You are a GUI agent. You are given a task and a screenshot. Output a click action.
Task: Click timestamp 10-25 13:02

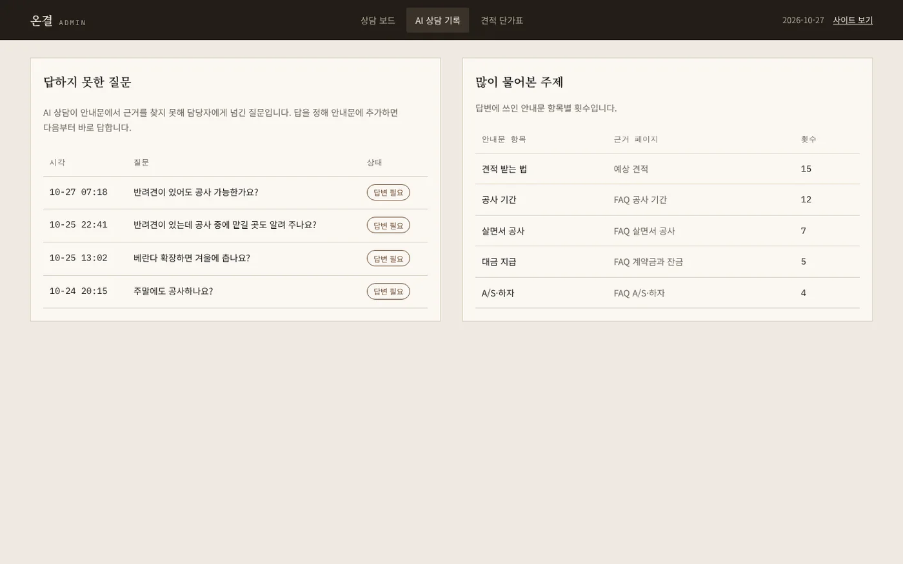pyautogui.click(x=78, y=258)
